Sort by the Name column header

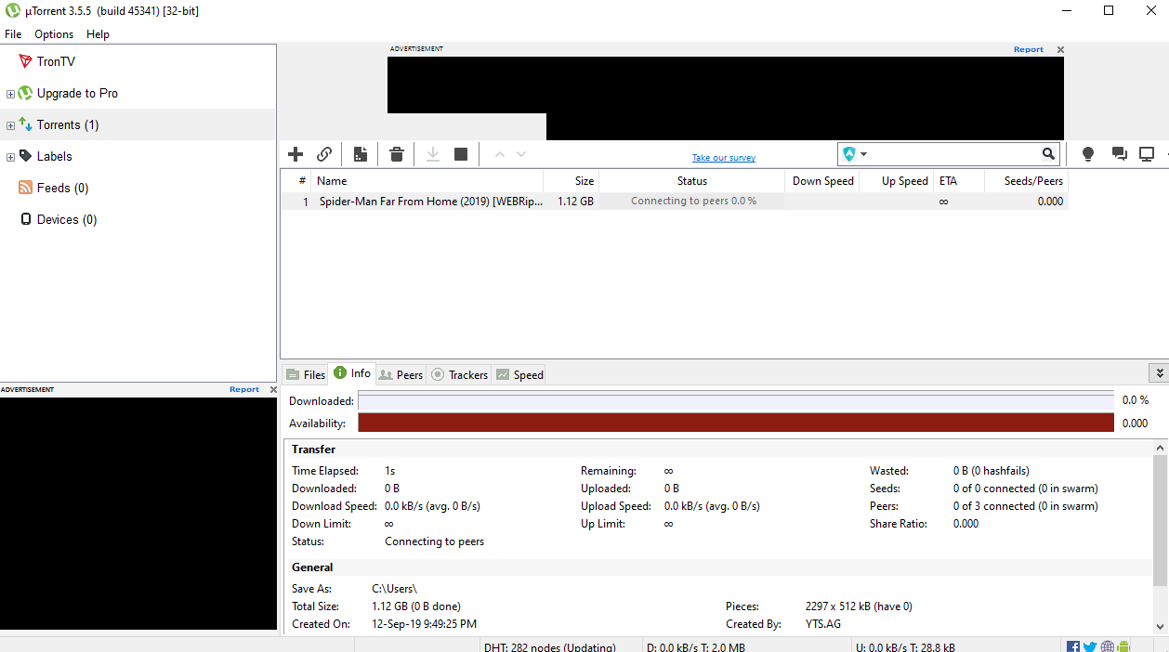pyautogui.click(x=427, y=181)
